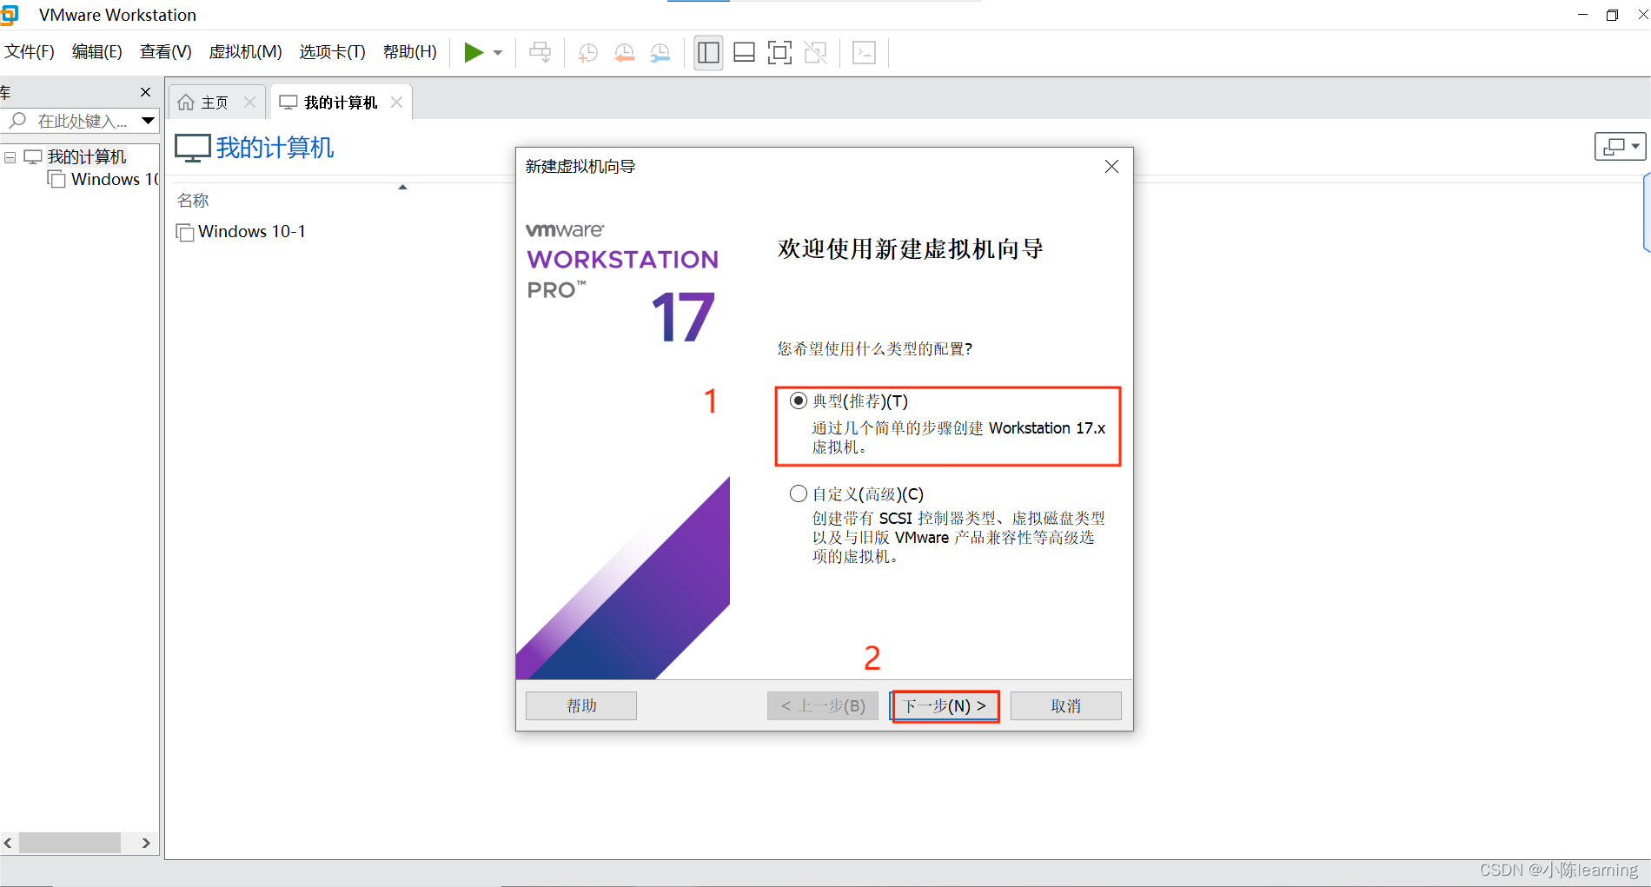Close the library panel with X
The image size is (1651, 887).
(x=145, y=92)
